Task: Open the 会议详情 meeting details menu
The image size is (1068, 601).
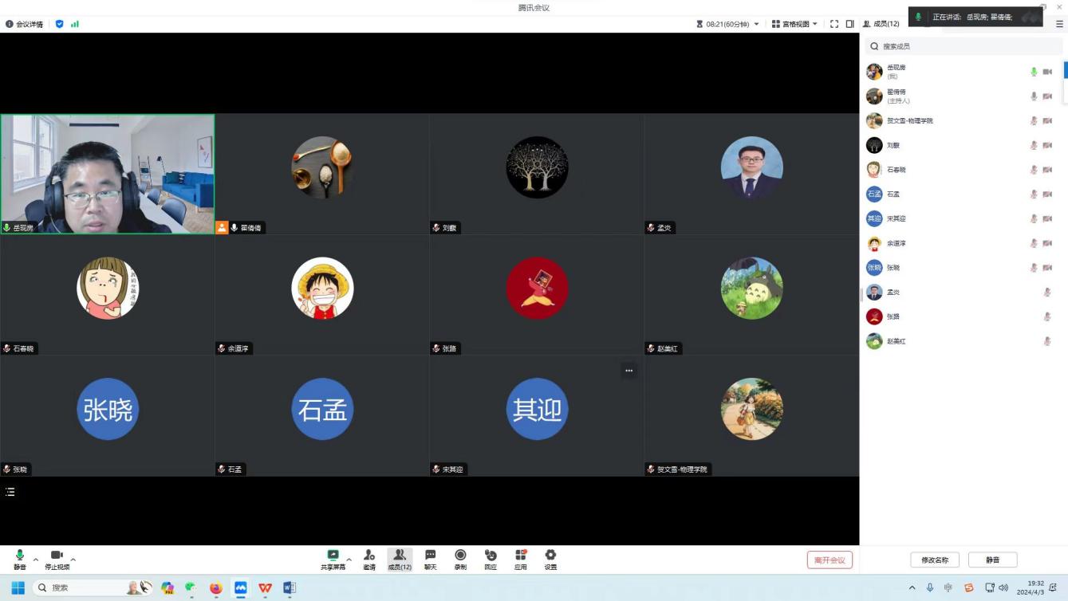Action: 25,24
